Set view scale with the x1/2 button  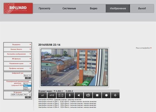pyautogui.click(x=52, y=95)
